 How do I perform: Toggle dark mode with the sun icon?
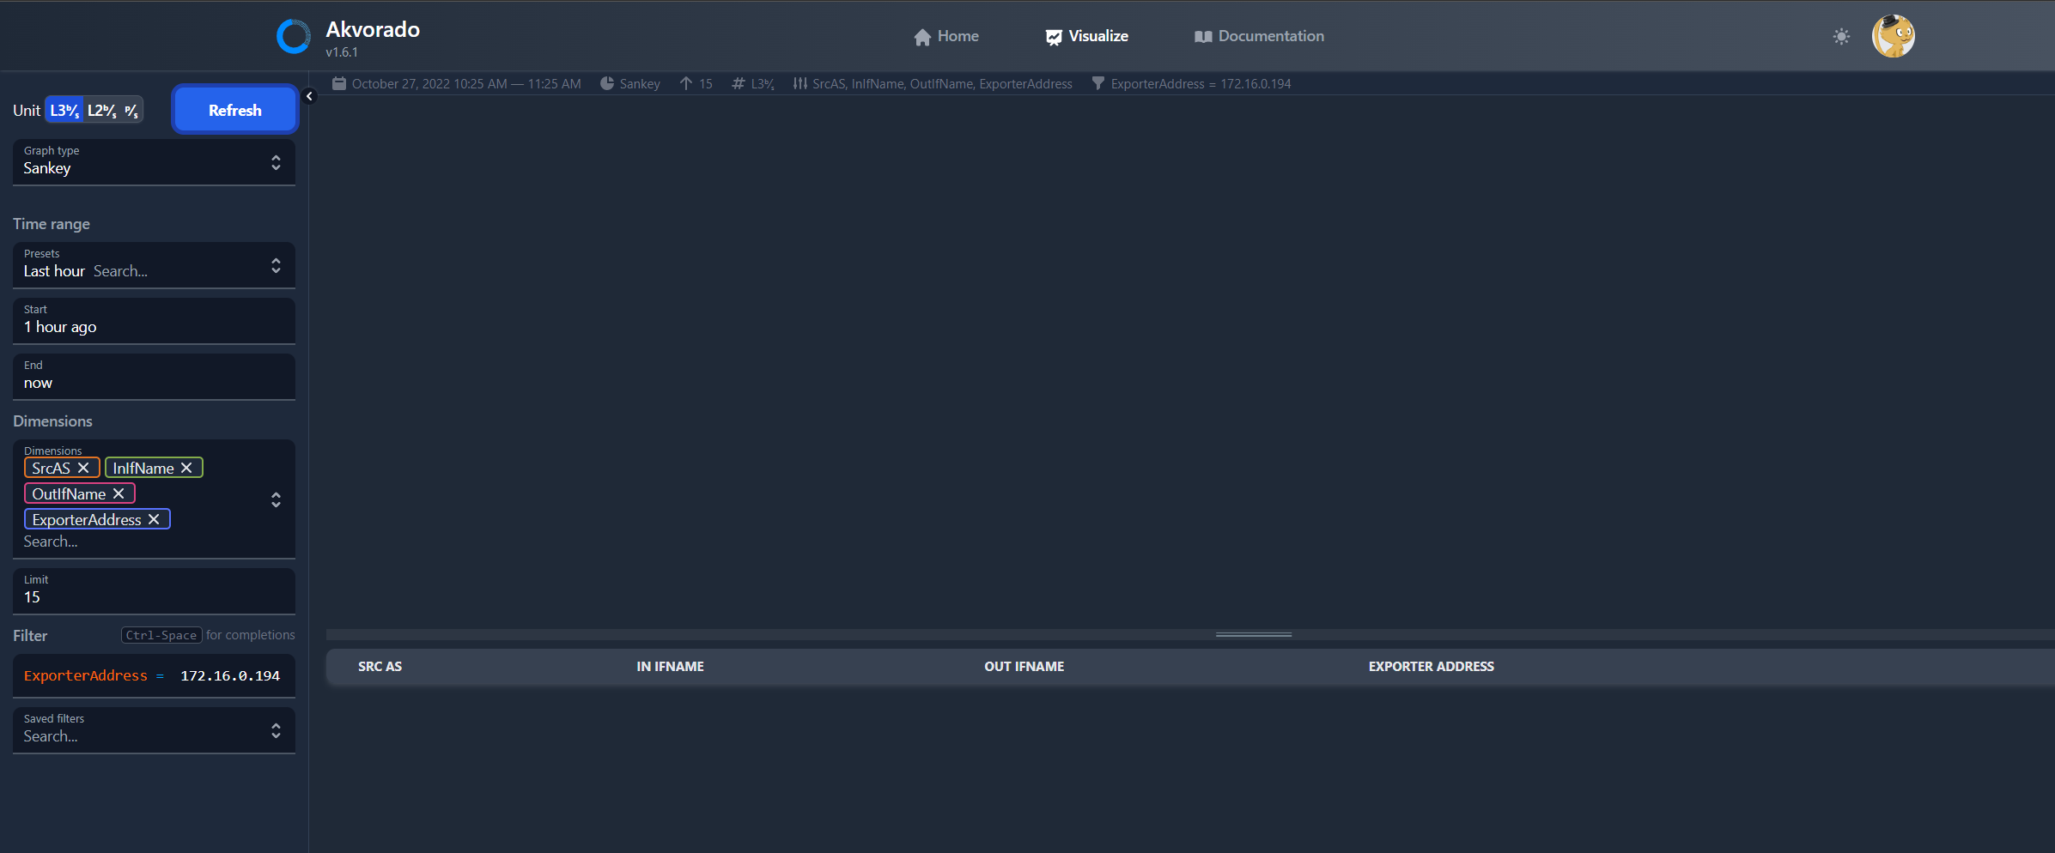1841,37
